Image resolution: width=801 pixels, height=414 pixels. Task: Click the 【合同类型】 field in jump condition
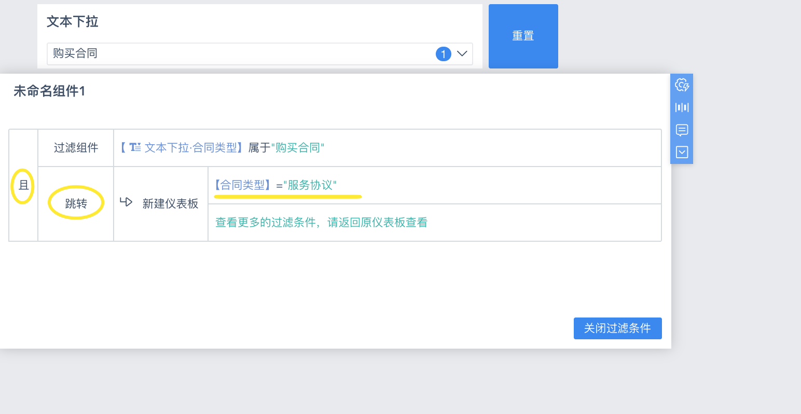click(x=243, y=185)
